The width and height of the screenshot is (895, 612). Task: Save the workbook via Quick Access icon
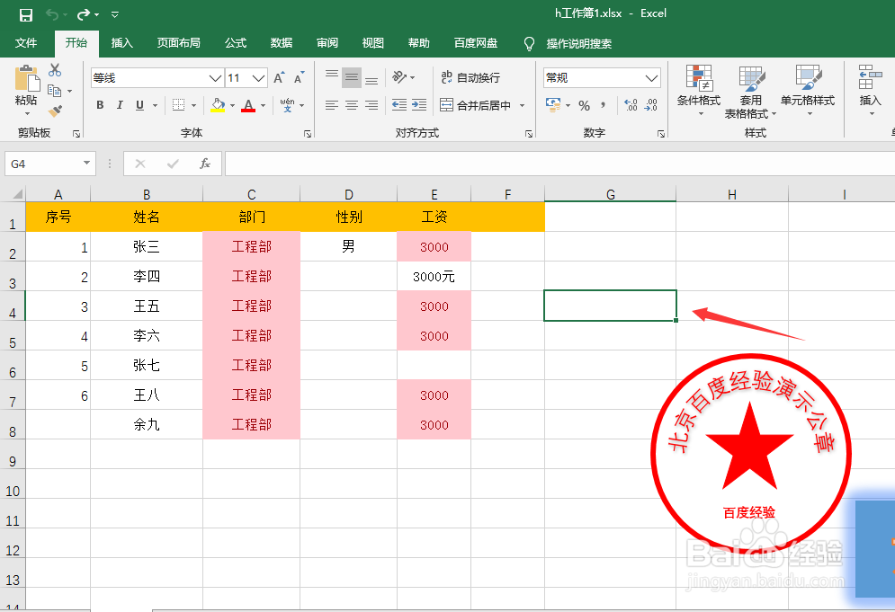point(24,13)
